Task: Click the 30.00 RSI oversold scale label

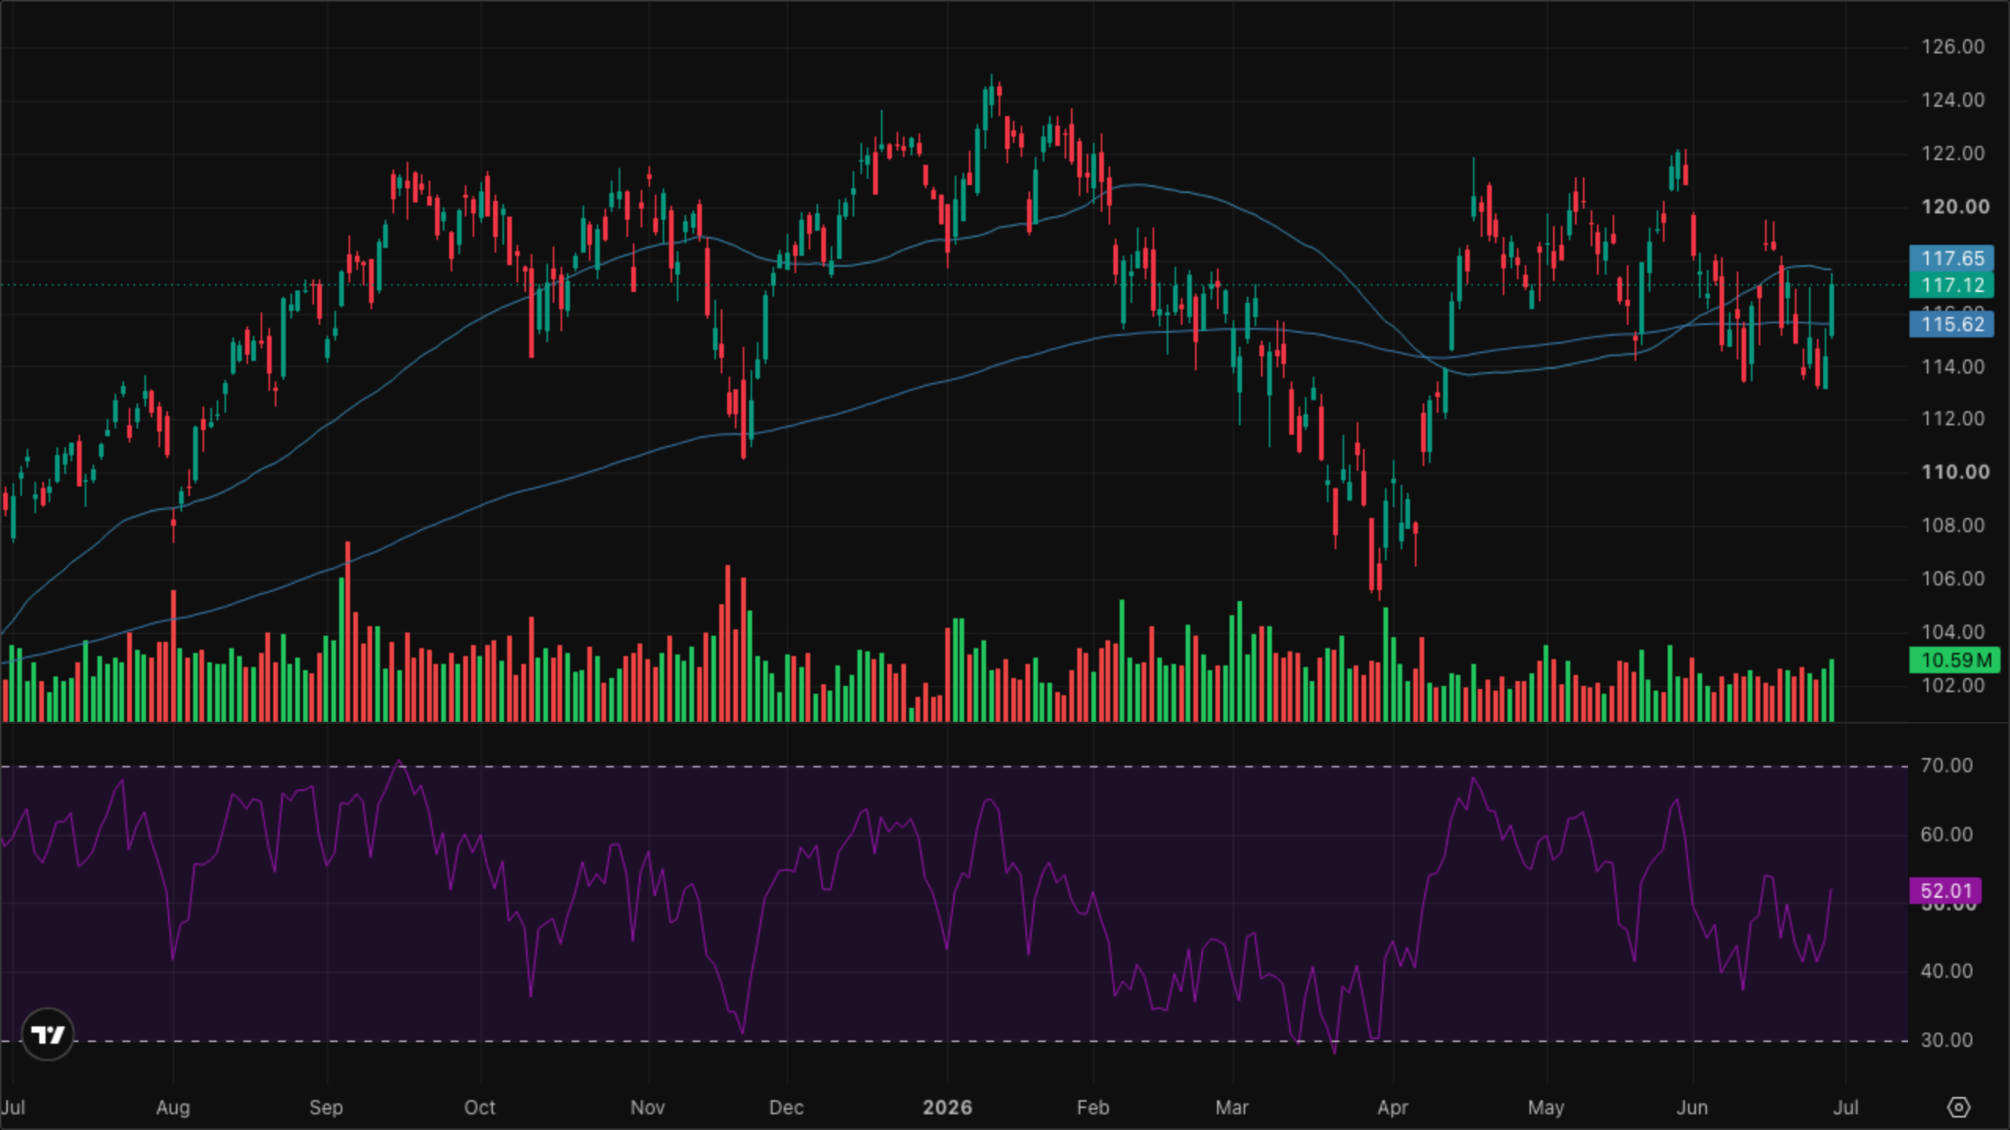Action: click(1946, 1040)
